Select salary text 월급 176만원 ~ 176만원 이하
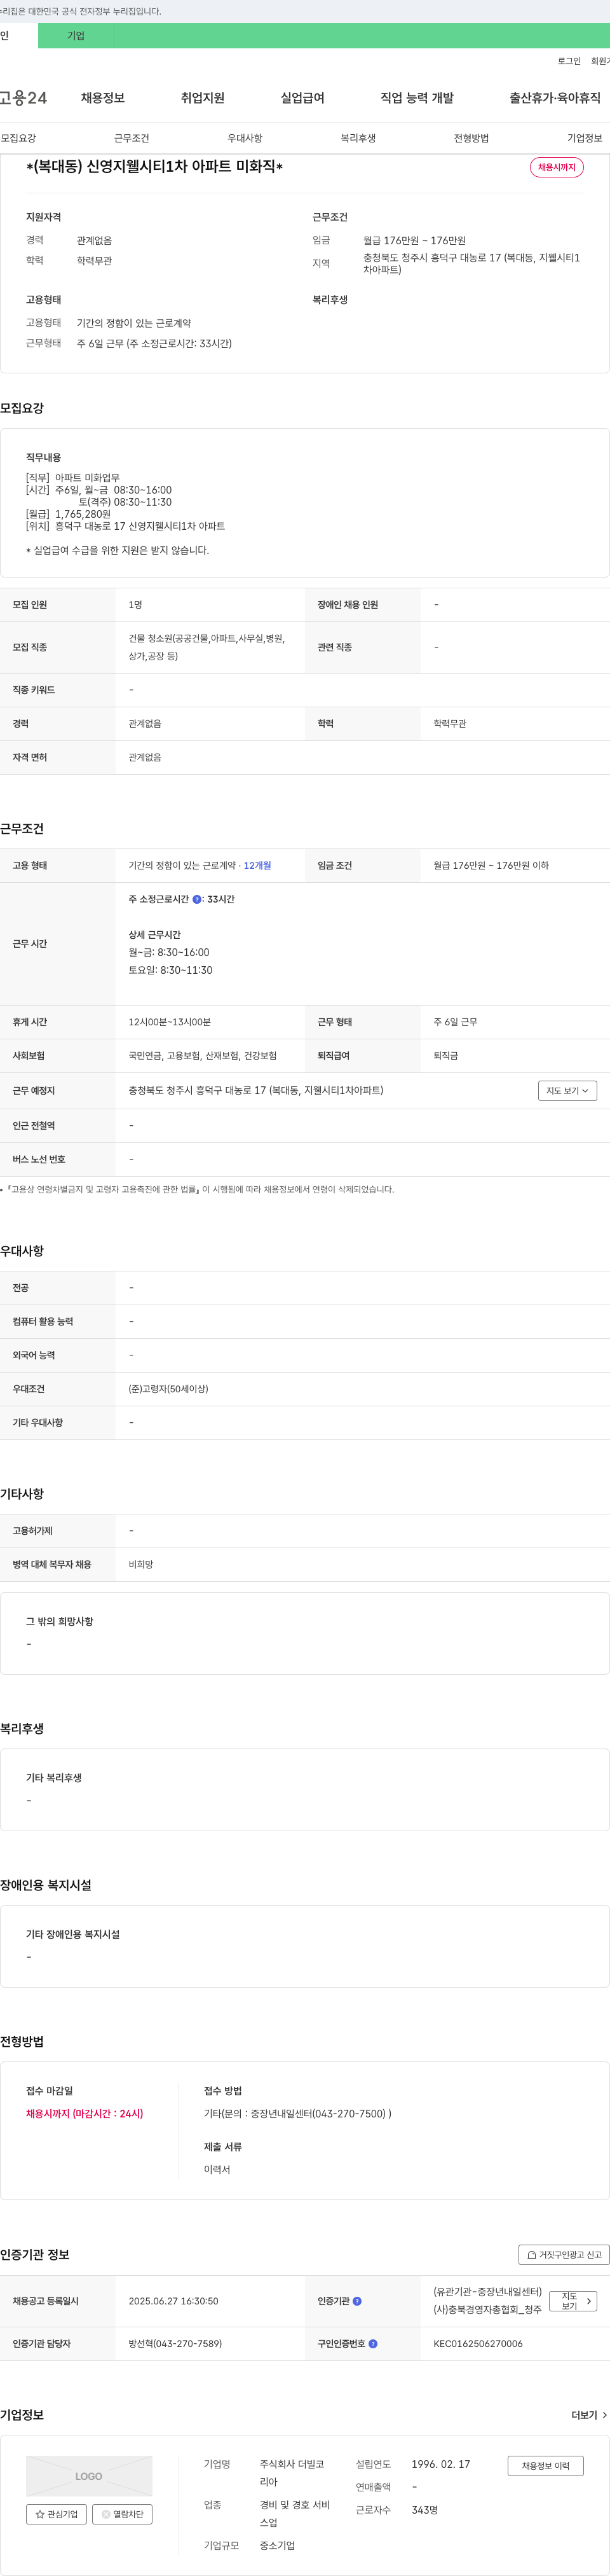This screenshot has width=610, height=2576. point(491,865)
